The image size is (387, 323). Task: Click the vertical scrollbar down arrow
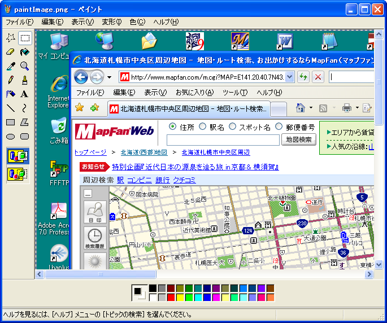click(379, 264)
